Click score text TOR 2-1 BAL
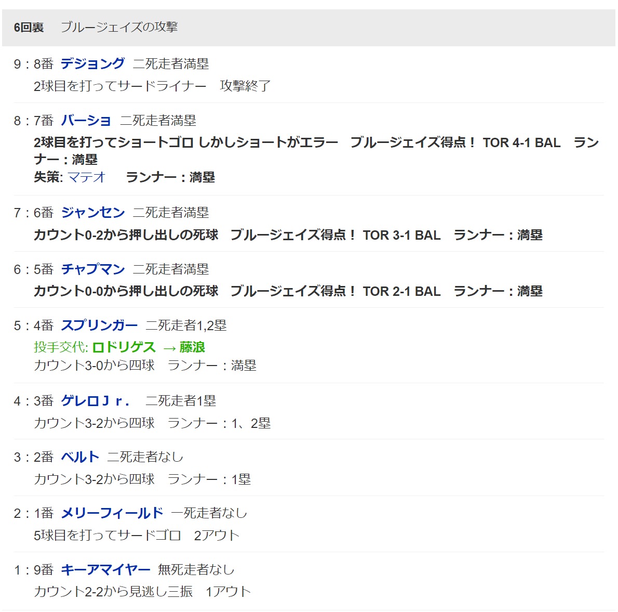 tap(401, 291)
